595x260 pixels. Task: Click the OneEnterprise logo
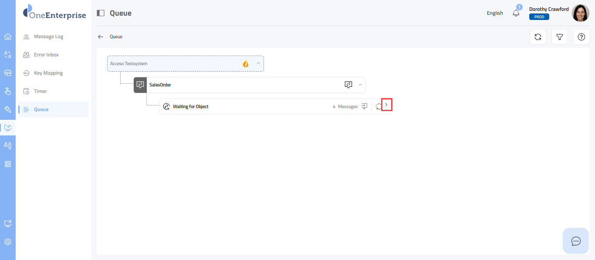point(54,12)
